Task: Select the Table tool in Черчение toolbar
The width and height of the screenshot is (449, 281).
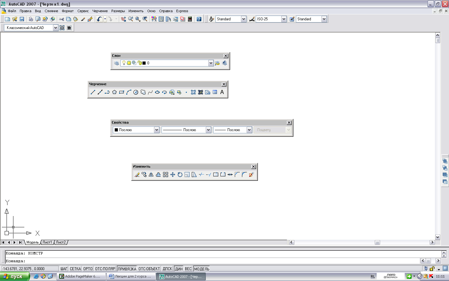Action: point(215,92)
